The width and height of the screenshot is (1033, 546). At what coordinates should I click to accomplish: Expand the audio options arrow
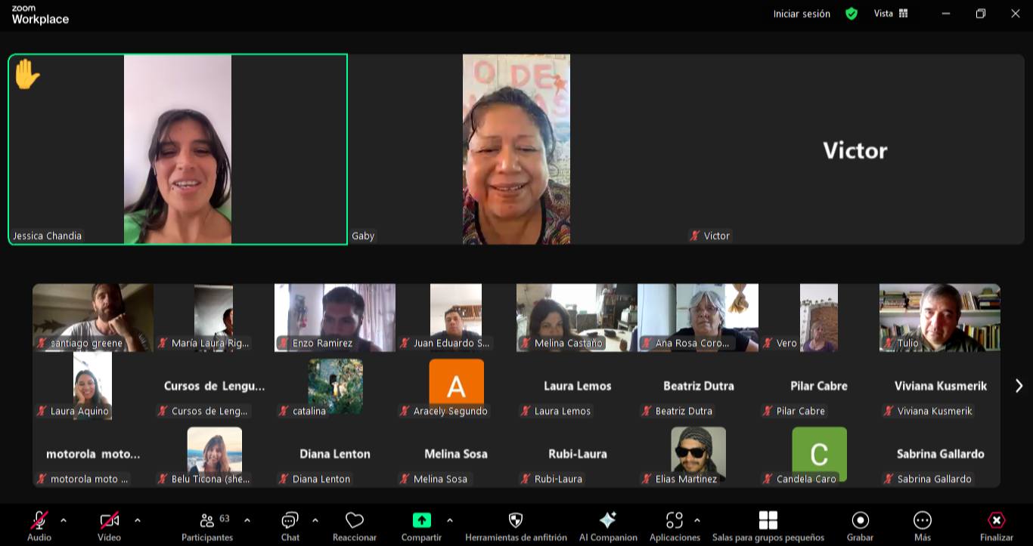click(x=64, y=520)
